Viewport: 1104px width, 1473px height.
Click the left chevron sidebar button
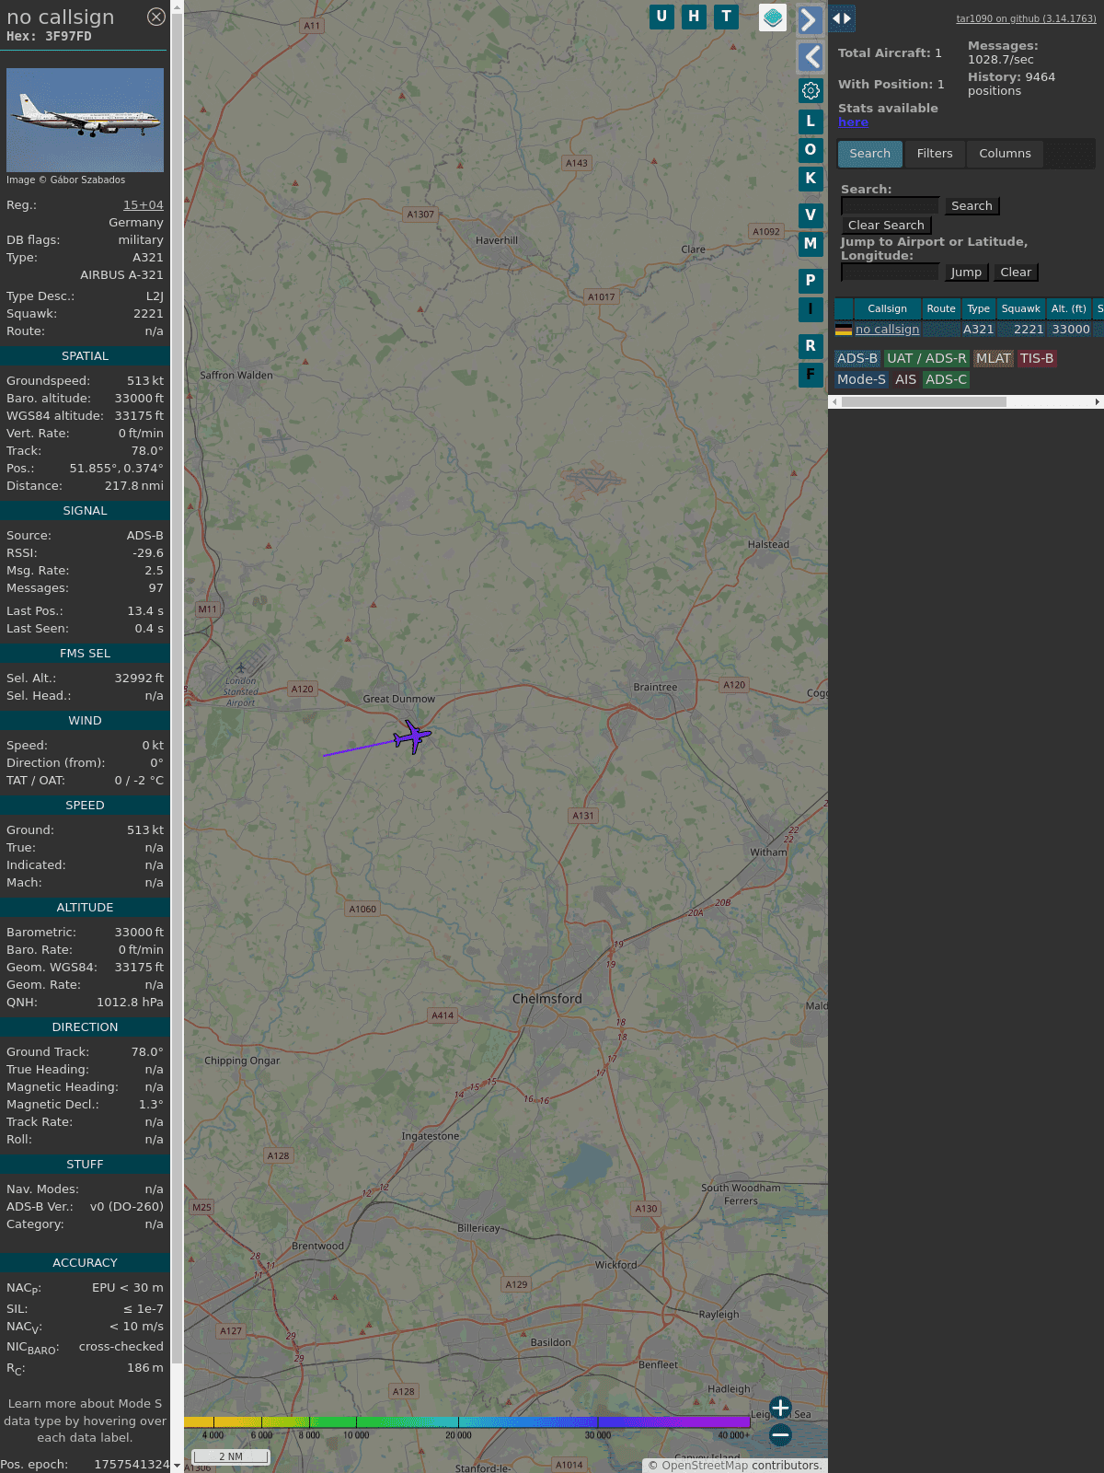click(810, 57)
